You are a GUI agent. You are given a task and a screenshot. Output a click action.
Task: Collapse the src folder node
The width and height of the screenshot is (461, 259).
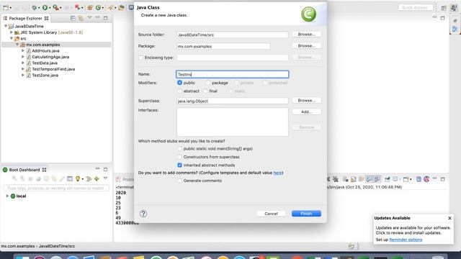point(12,38)
